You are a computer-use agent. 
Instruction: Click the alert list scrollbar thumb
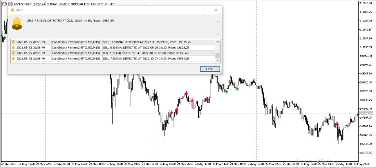pos(217,56)
